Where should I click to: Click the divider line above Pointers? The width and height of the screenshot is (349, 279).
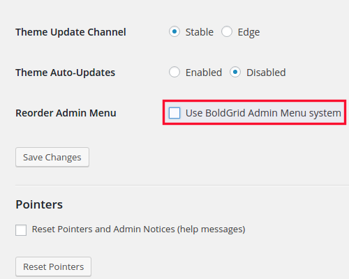tap(182, 186)
